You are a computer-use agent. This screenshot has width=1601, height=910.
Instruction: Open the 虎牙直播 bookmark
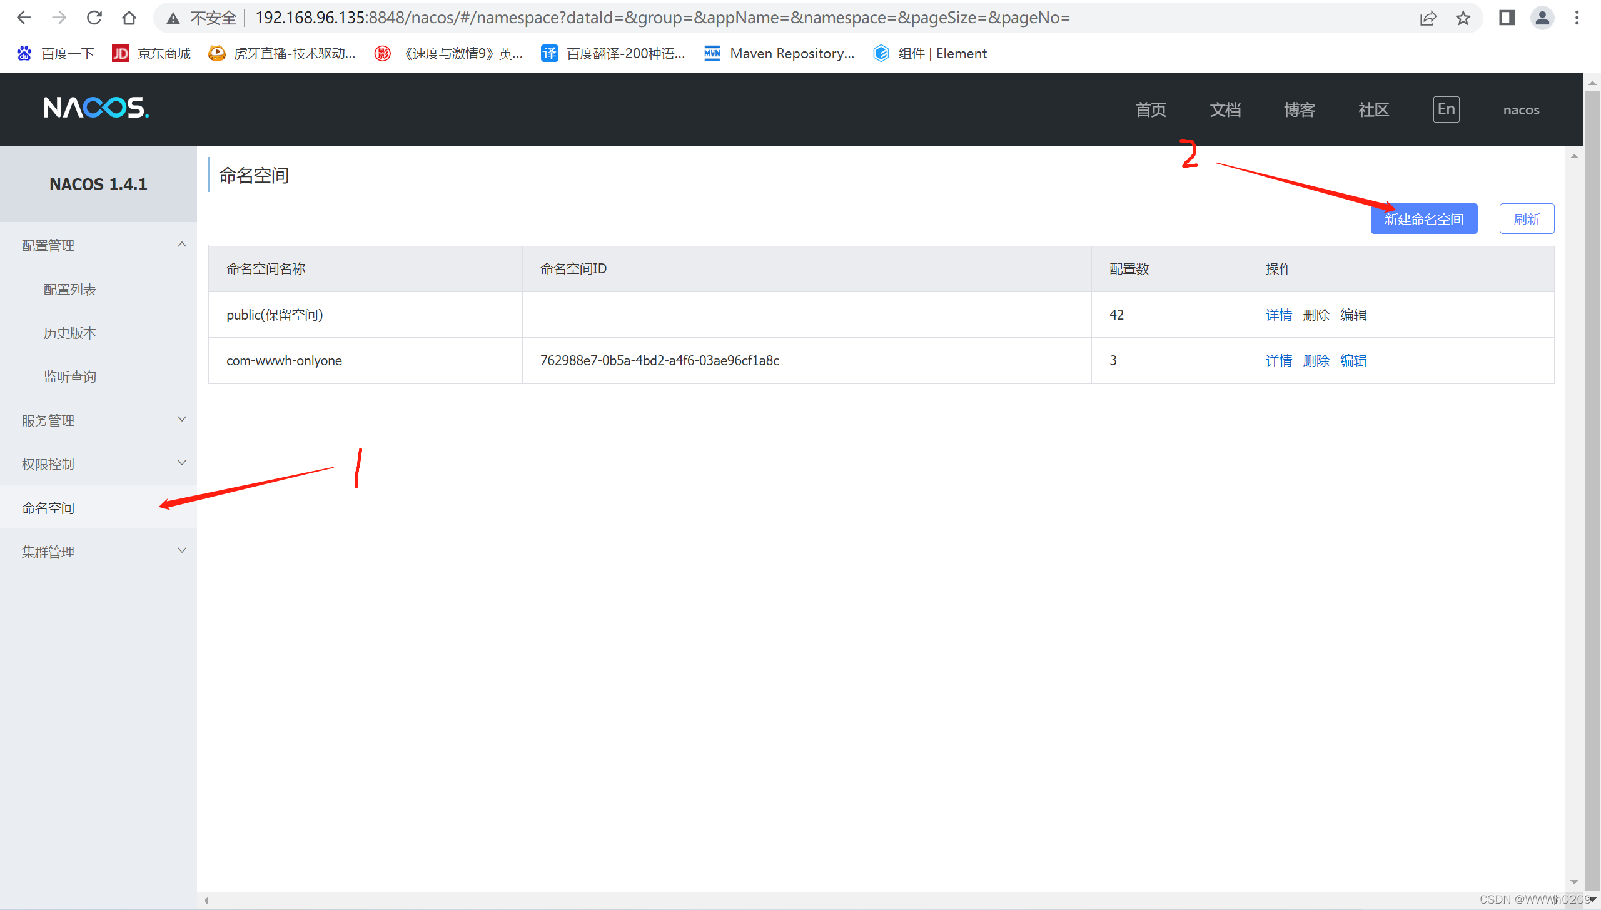point(281,54)
